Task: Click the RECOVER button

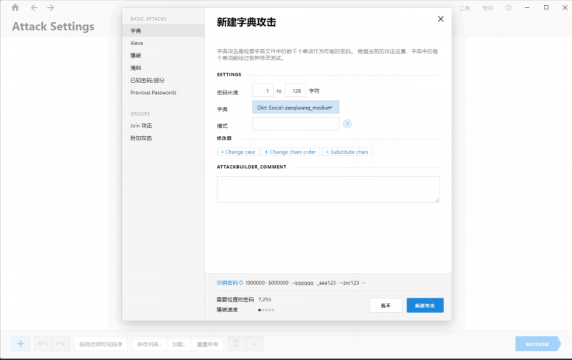Action: [x=537, y=343]
